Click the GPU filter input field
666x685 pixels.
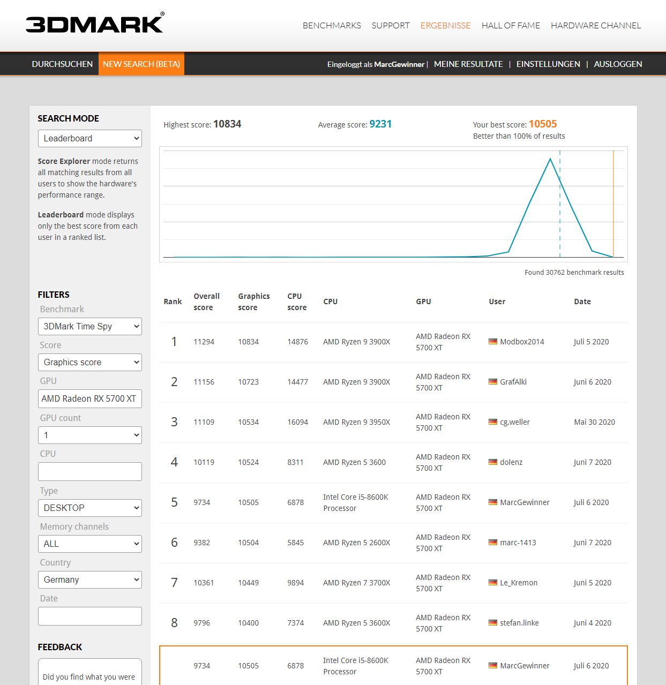click(90, 398)
